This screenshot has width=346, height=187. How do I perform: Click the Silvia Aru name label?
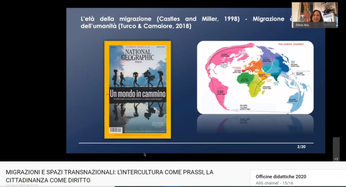(302, 25)
